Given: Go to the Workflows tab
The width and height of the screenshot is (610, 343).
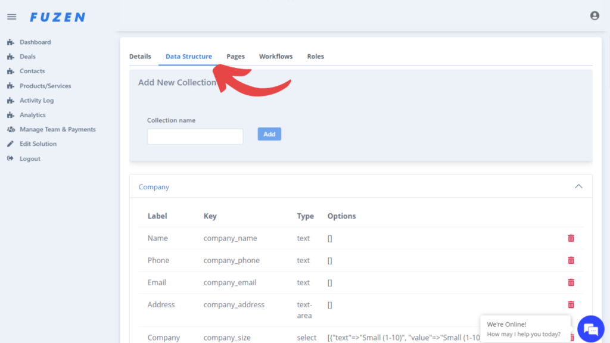Looking at the screenshot, I should point(276,57).
